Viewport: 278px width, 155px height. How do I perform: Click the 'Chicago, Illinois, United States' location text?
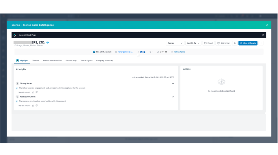pyautogui.click(x=29, y=45)
